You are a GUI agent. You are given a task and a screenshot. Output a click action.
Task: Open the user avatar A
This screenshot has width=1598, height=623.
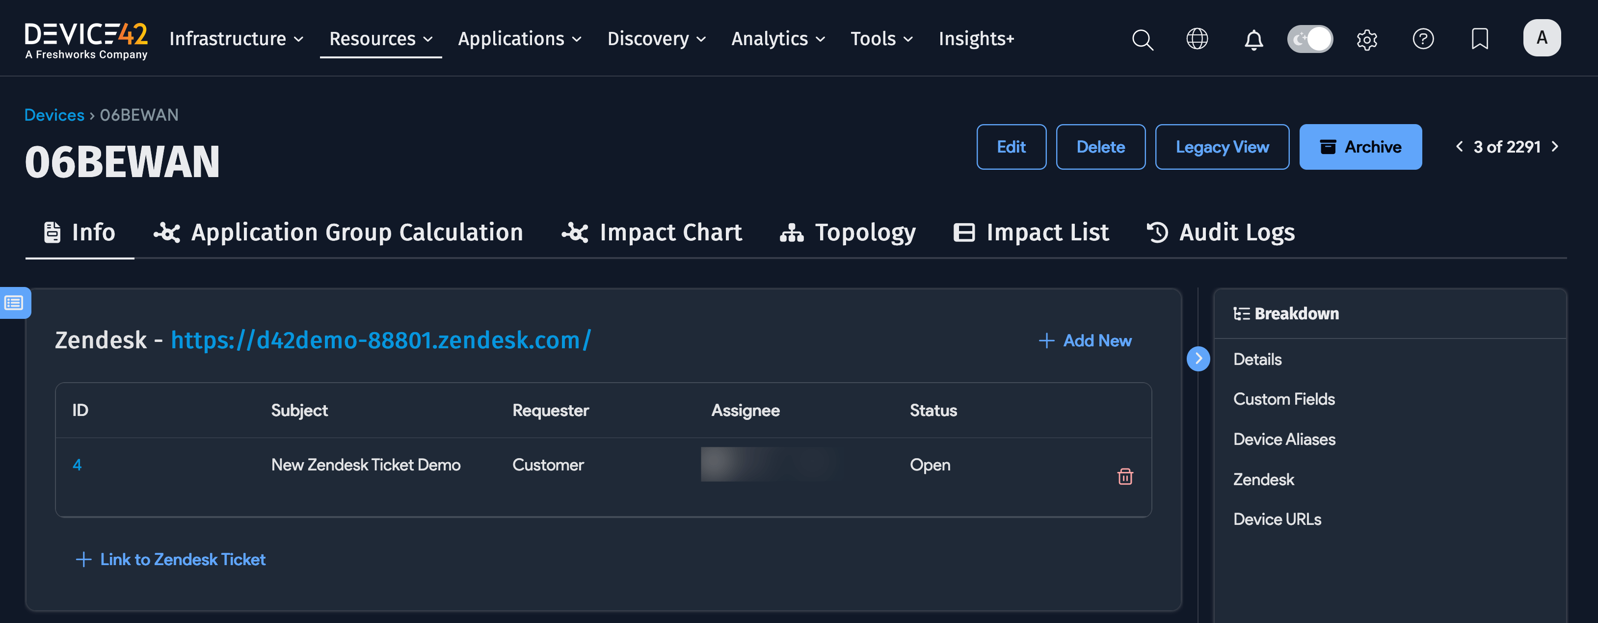pos(1541,38)
